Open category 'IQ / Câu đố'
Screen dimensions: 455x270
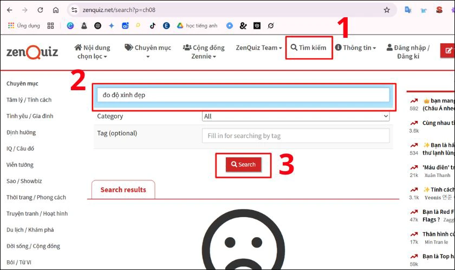[21, 148]
